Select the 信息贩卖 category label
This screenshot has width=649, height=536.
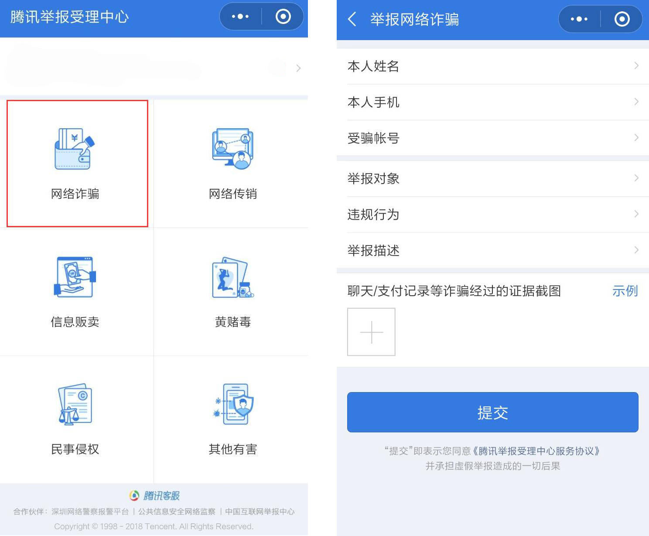coord(75,322)
